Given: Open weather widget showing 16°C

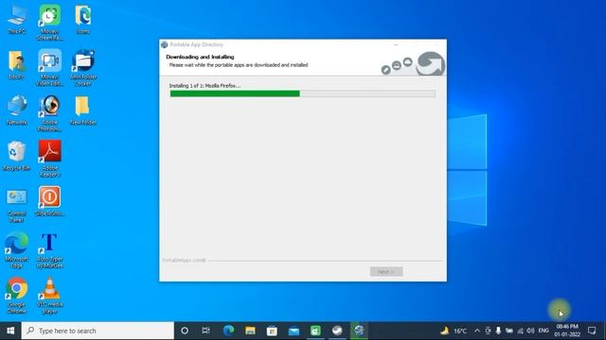Looking at the screenshot, I should coord(454,331).
